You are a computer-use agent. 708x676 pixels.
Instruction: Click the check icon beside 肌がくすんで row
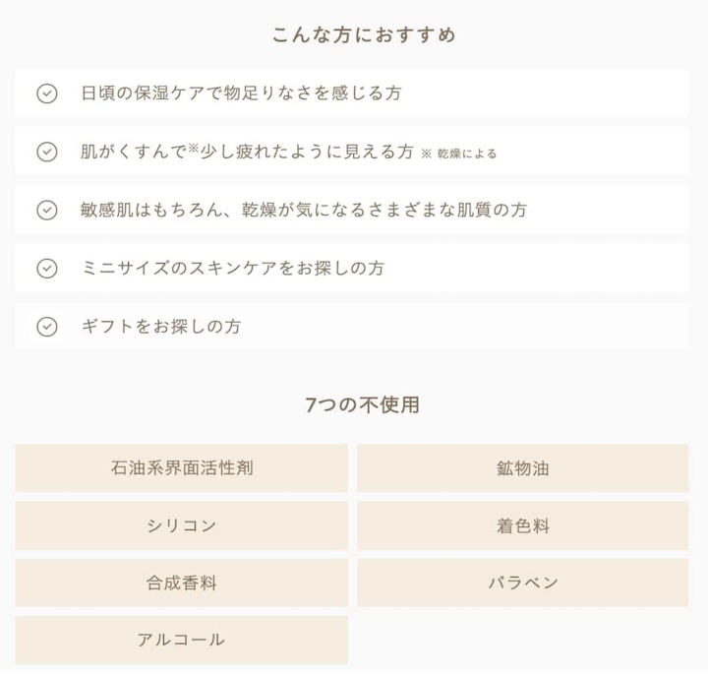pyautogui.click(x=46, y=152)
